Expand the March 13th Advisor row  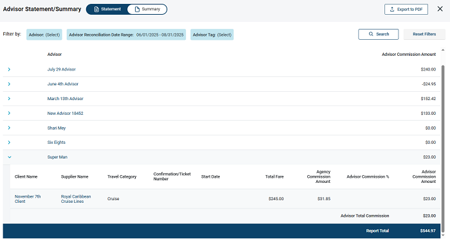pos(9,99)
